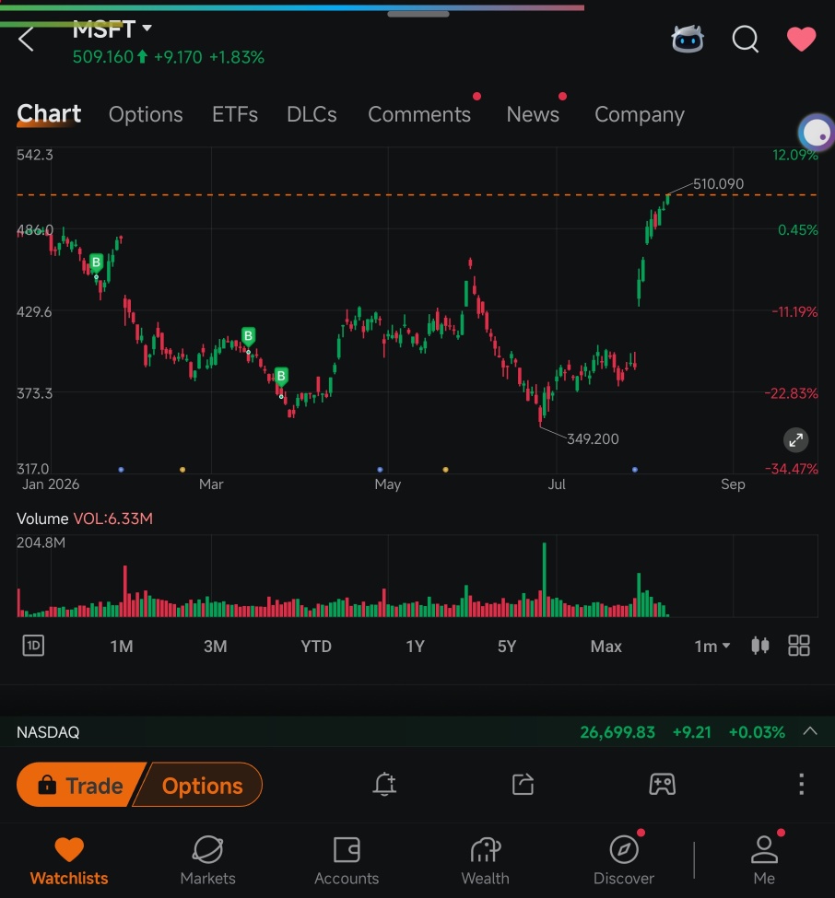
Task: Select the 1M time range
Action: 122,646
